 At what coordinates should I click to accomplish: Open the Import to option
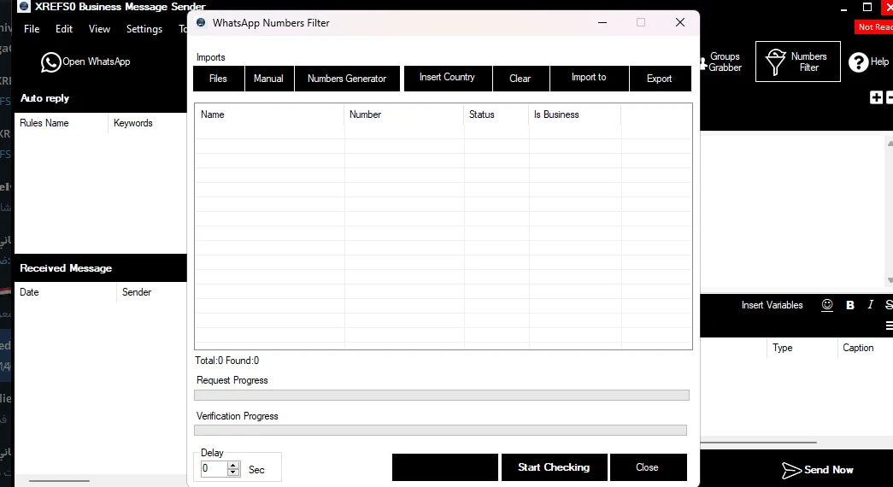590,79
